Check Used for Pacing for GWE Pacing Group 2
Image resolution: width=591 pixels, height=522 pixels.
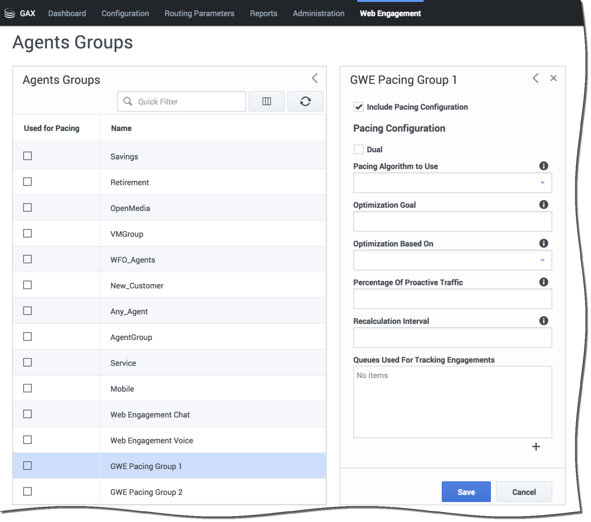coord(27,491)
